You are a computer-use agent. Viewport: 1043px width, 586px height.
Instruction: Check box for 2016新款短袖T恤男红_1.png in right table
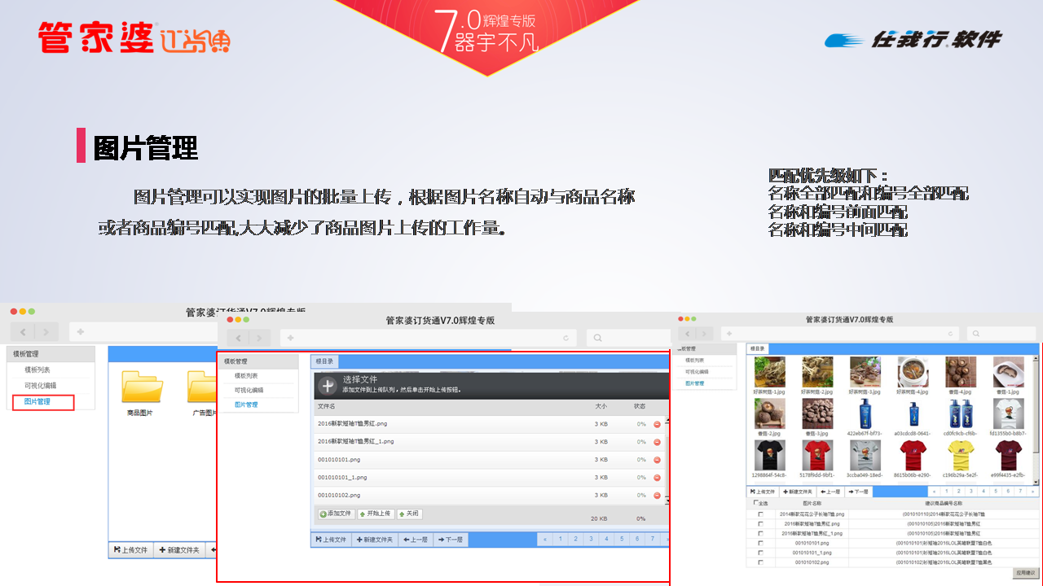(x=761, y=534)
